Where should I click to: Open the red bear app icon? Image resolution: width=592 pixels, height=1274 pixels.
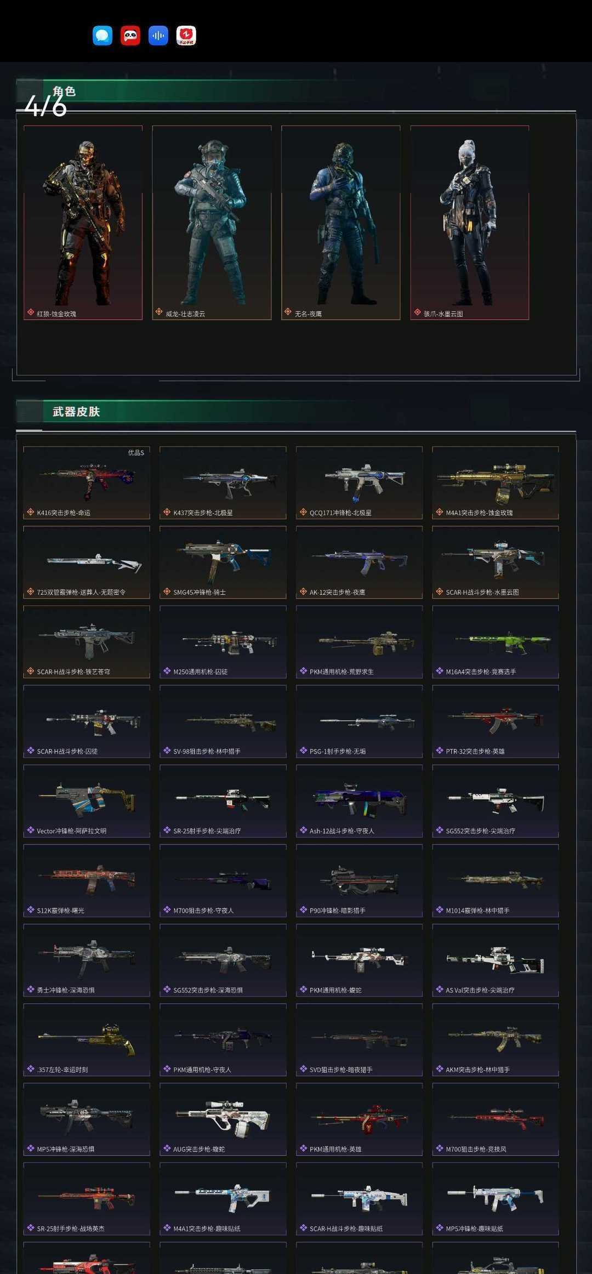coord(186,36)
